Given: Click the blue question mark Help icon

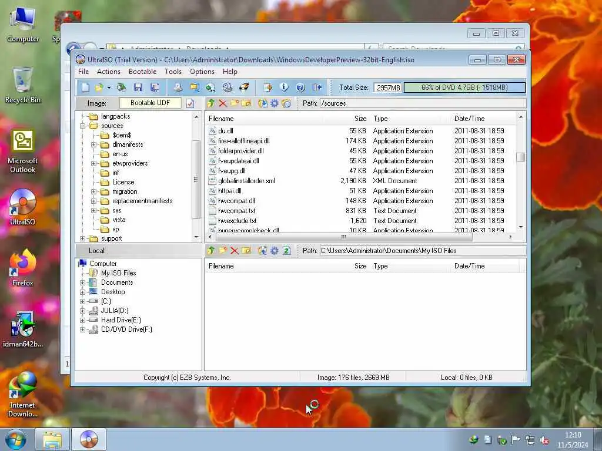Looking at the screenshot, I should point(300,87).
